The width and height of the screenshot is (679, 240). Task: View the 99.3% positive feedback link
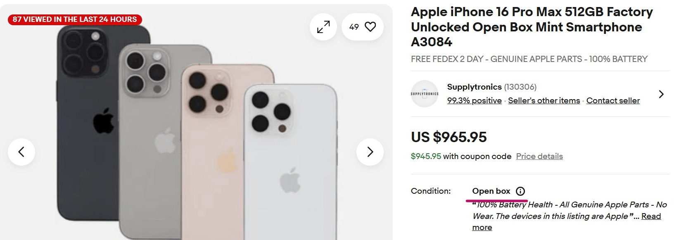(x=474, y=101)
